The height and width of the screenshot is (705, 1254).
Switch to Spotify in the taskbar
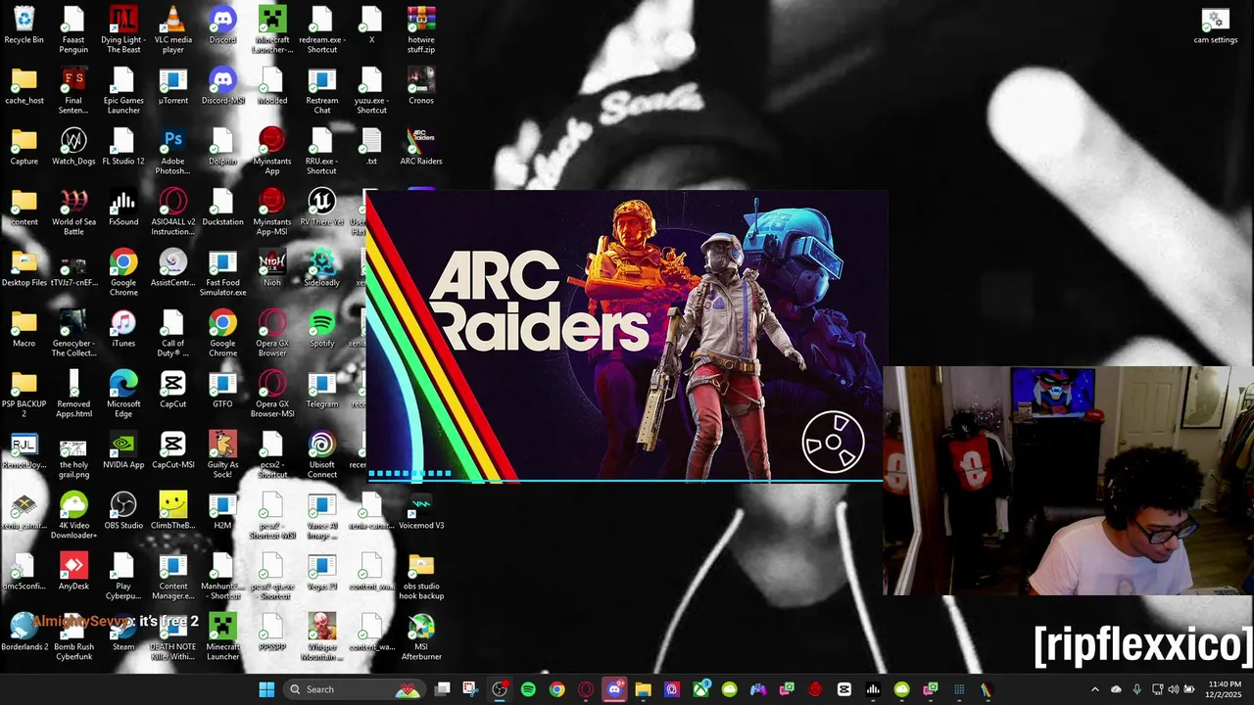528,689
